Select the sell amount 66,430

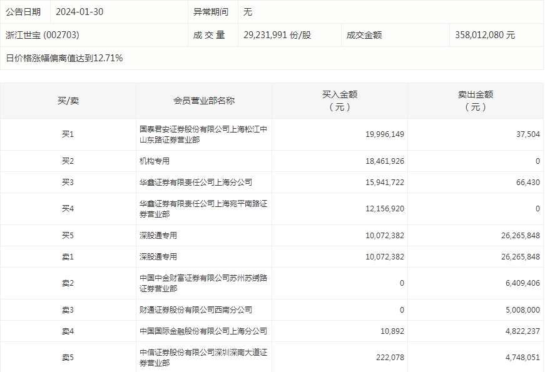[528, 183]
